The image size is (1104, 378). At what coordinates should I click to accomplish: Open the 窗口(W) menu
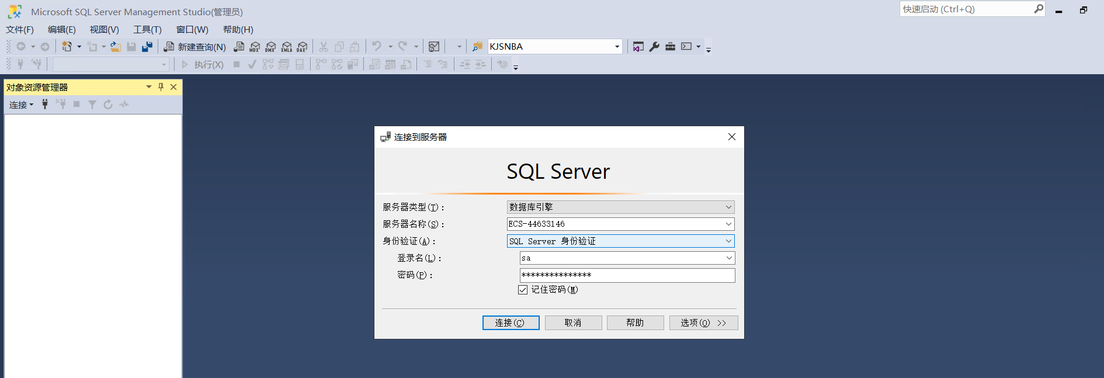coord(192,30)
